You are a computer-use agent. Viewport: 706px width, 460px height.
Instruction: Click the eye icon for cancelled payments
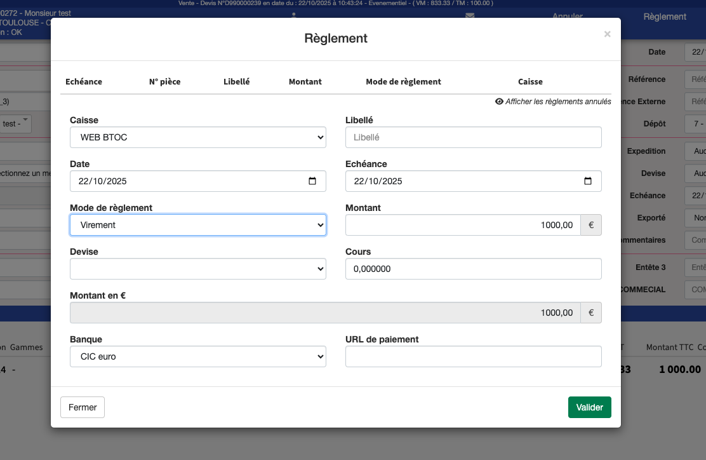pyautogui.click(x=499, y=102)
